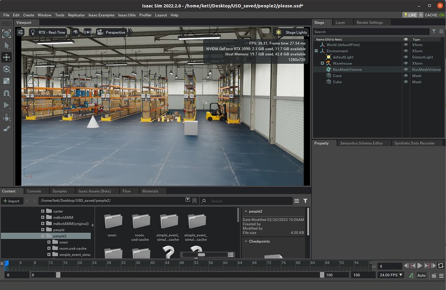Click the Stage Lights icon in the viewport
Viewport: 446px width, 290px height.
point(277,32)
